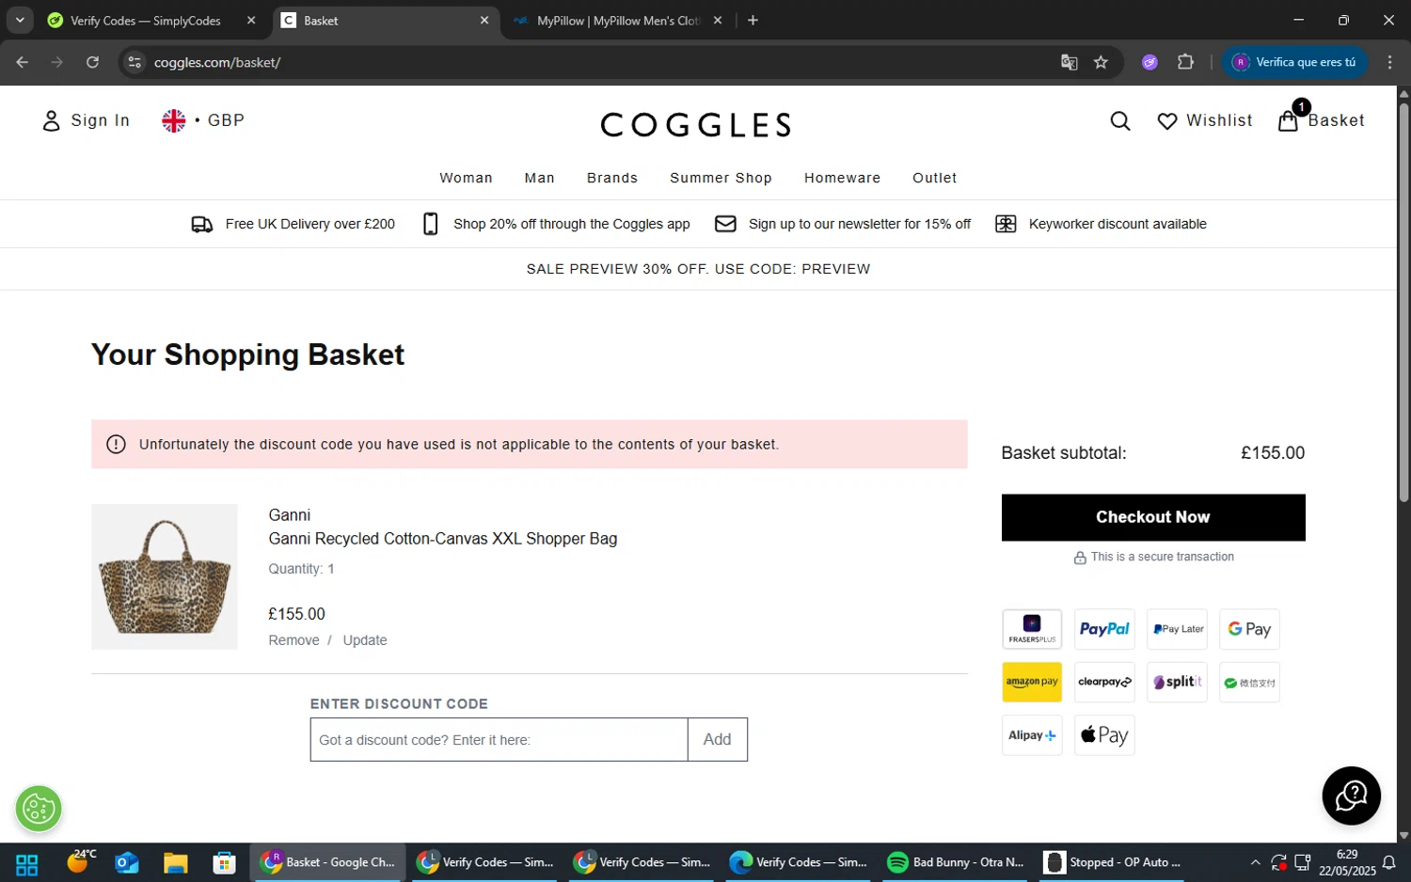Viewport: 1411px width, 882px height.
Task: Open the Windows Start menu
Action: (26, 862)
